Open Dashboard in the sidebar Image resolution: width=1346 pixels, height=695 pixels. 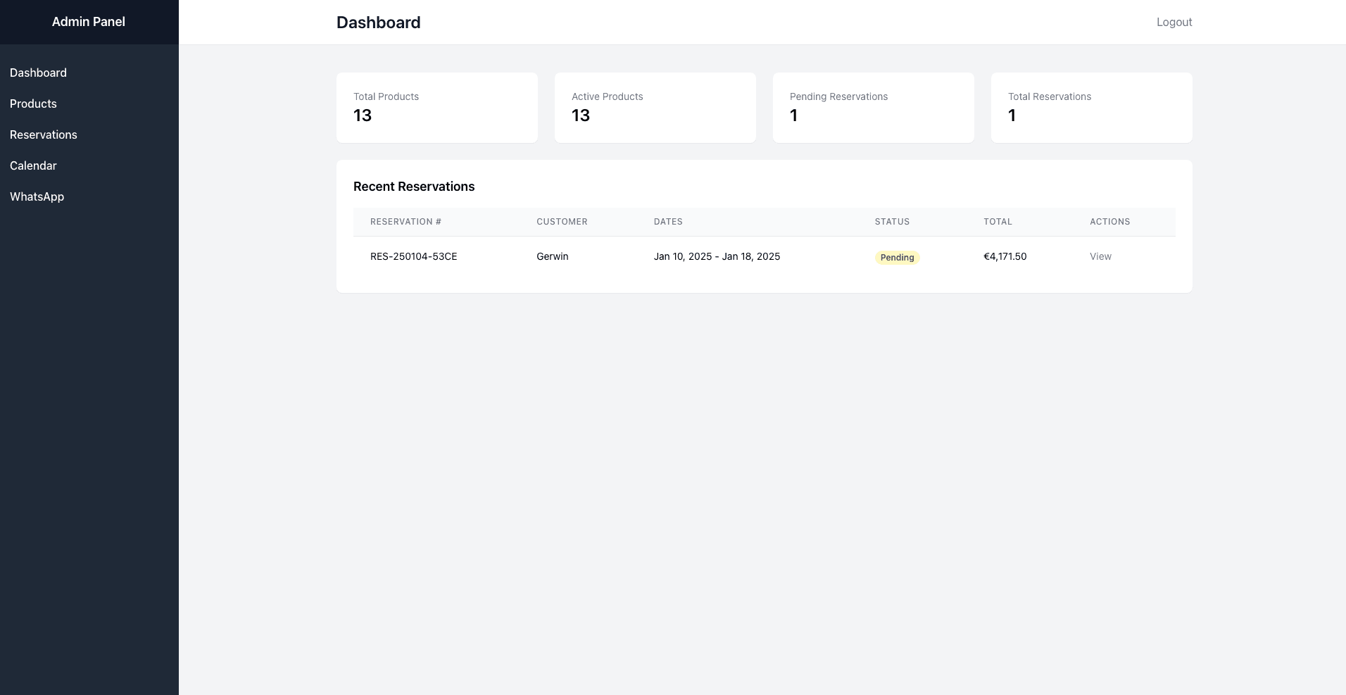(38, 73)
